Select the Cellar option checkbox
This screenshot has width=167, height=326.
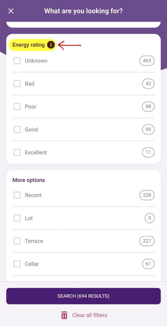point(17,264)
